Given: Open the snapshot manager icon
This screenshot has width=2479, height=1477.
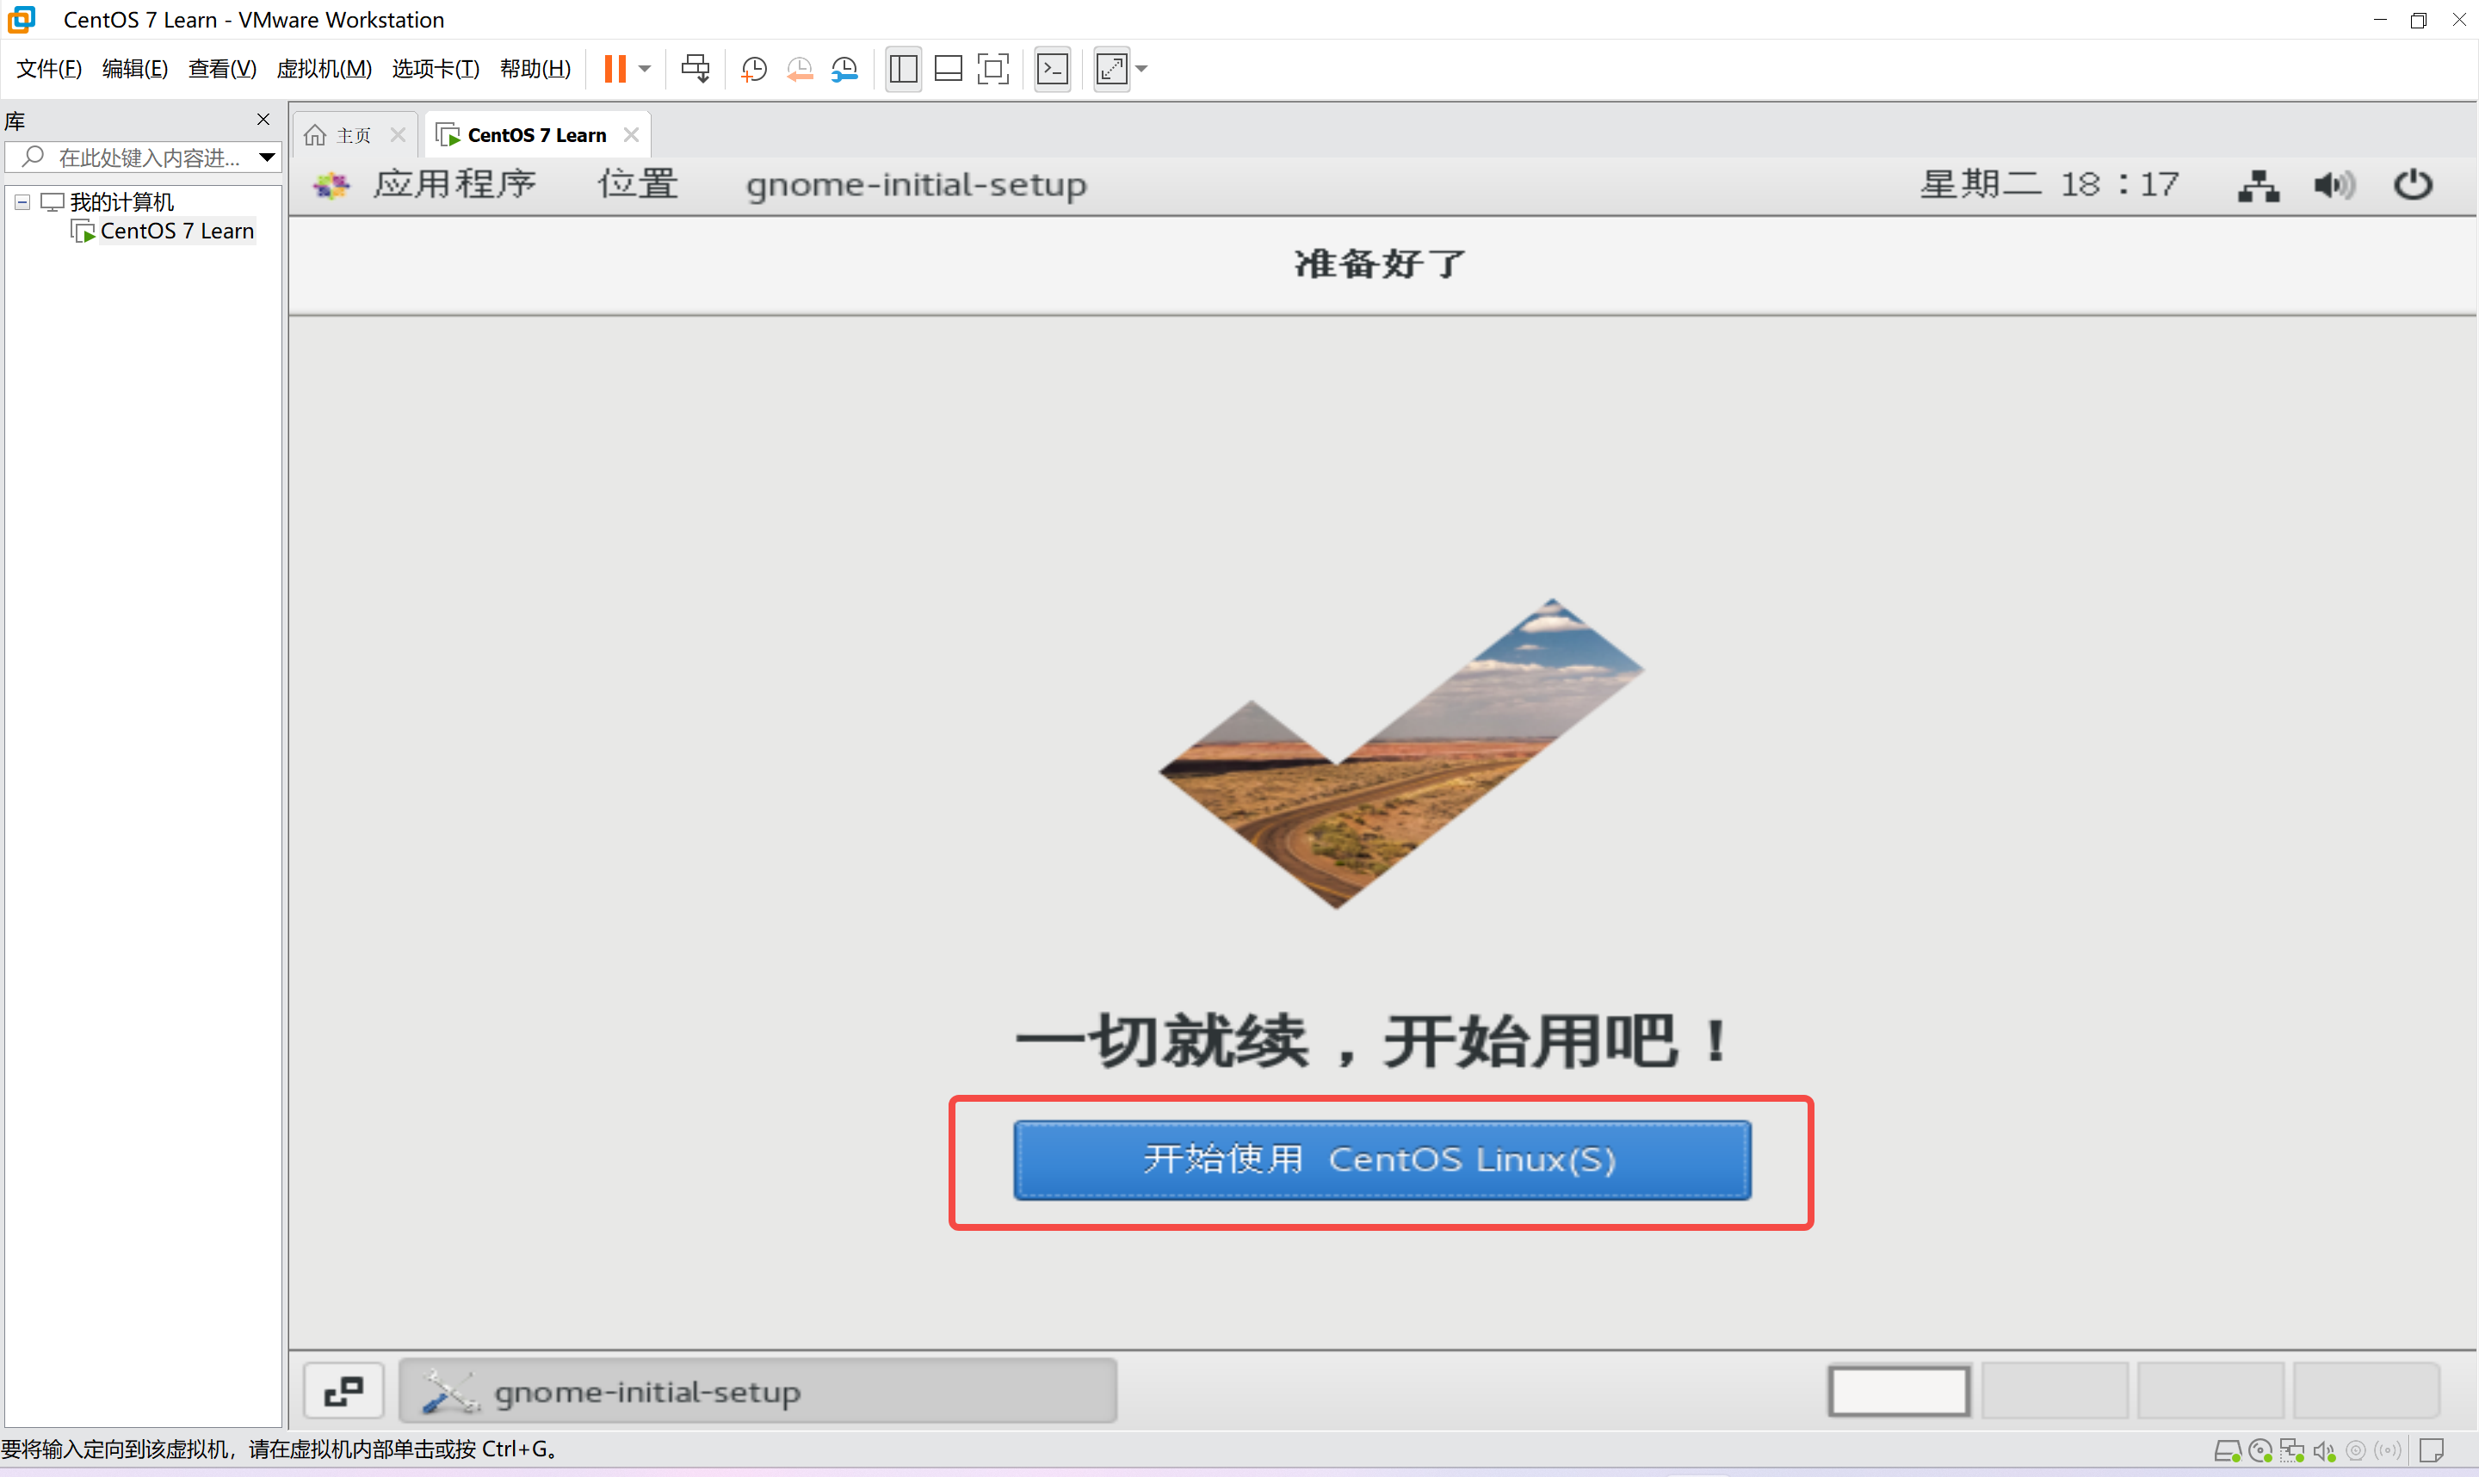Looking at the screenshot, I should point(844,69).
